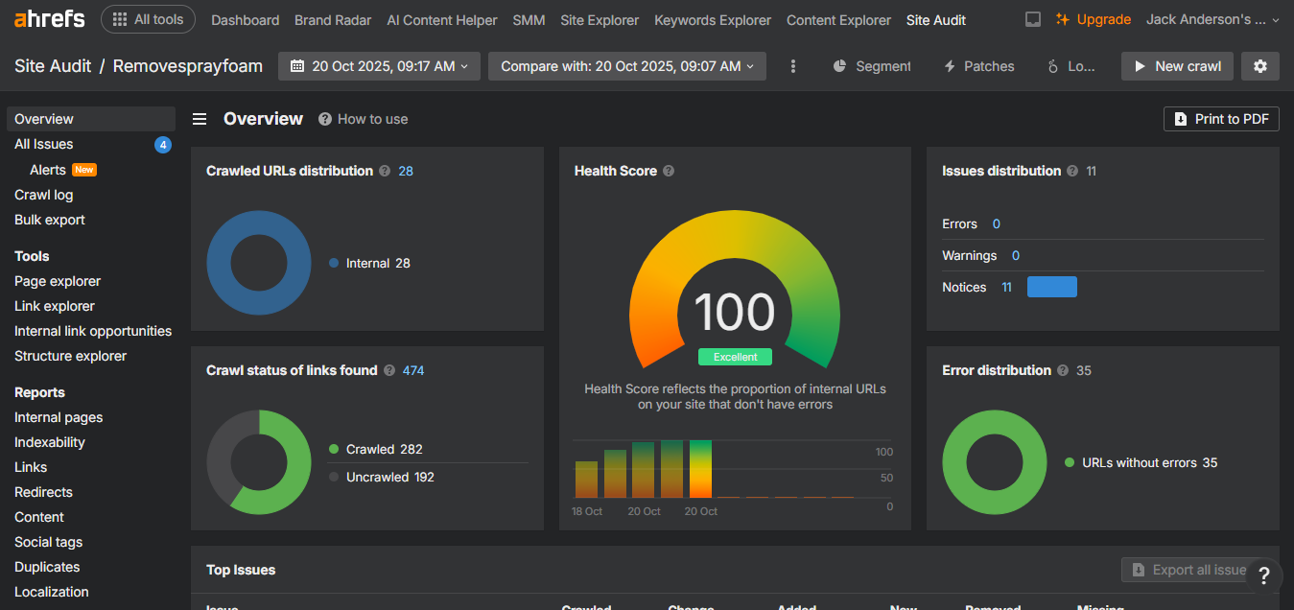Image resolution: width=1294 pixels, height=610 pixels.
Task: Click help icon next to Crawl status of links found
Action: pyautogui.click(x=389, y=370)
